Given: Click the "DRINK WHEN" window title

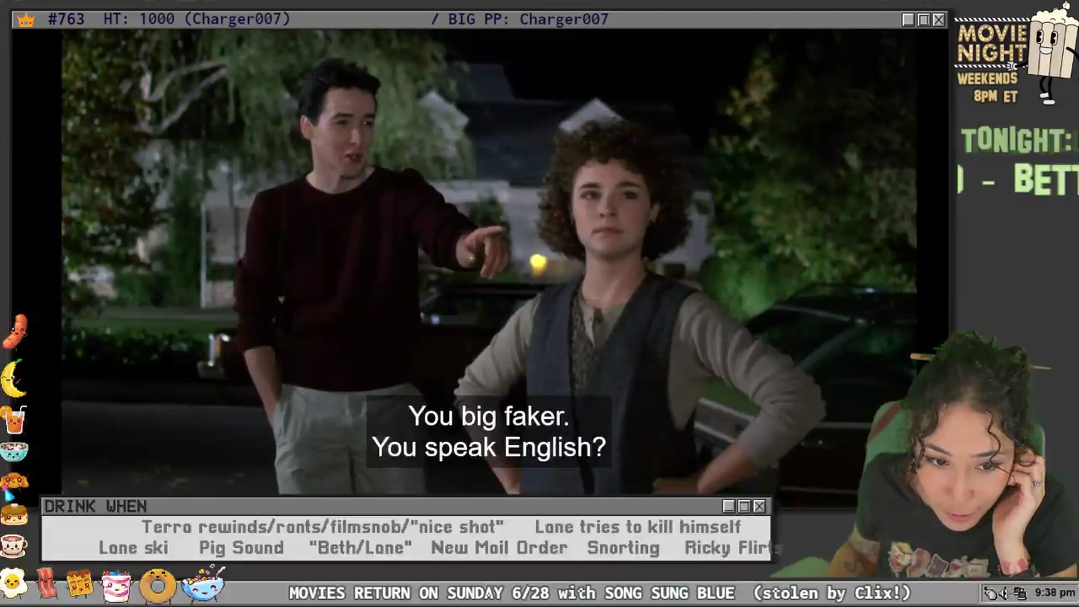Looking at the screenshot, I should [x=96, y=506].
